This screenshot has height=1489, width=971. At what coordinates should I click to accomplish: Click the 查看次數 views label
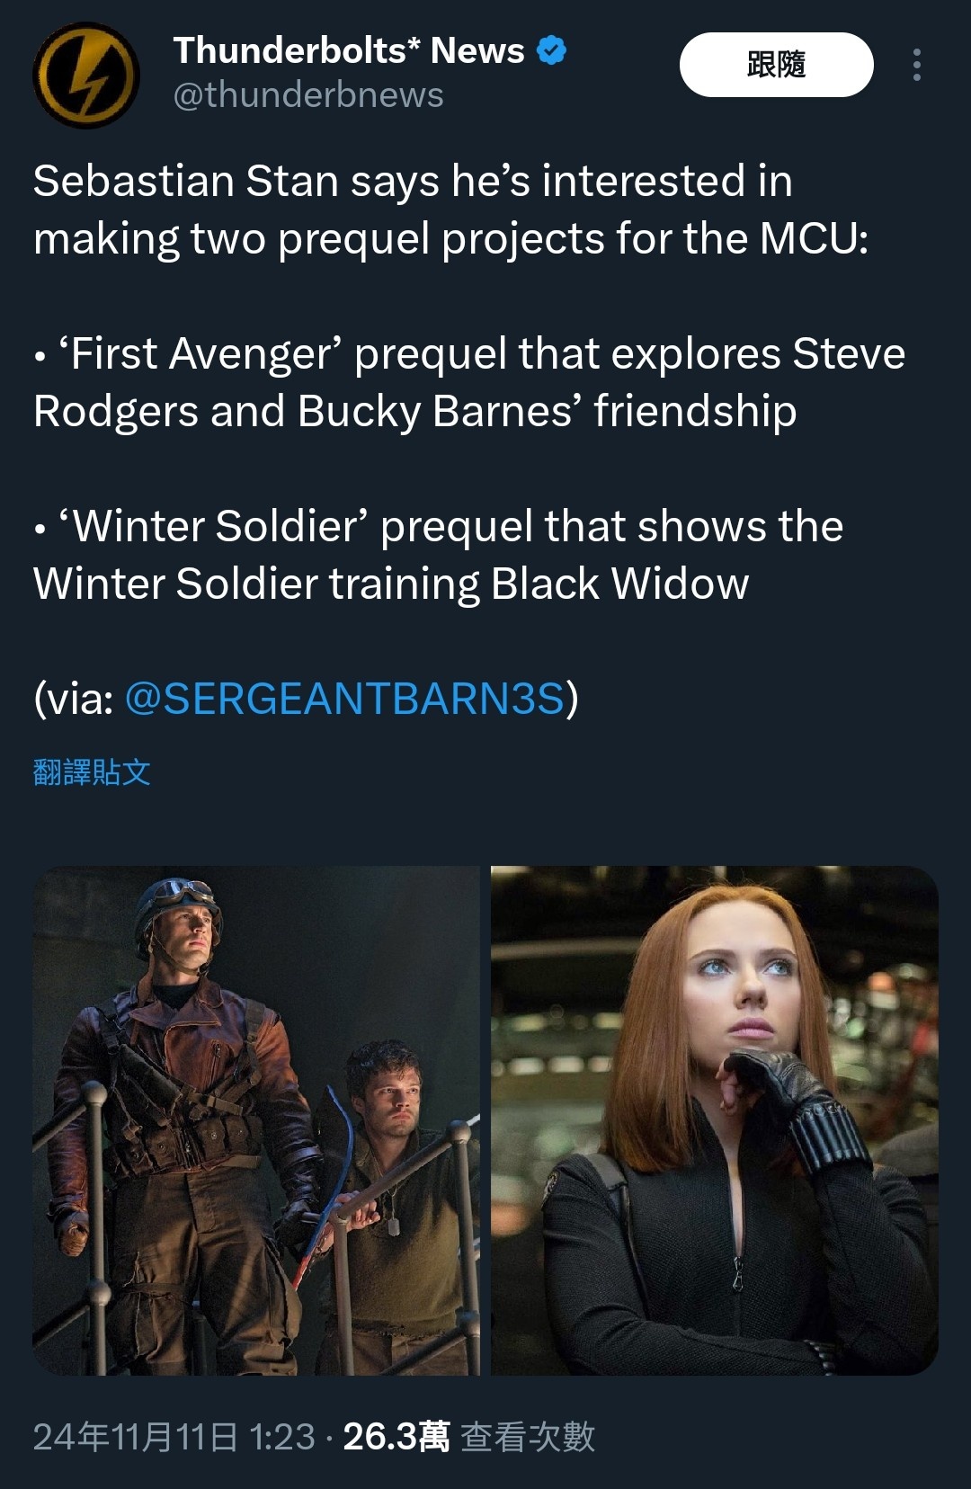click(x=528, y=1437)
